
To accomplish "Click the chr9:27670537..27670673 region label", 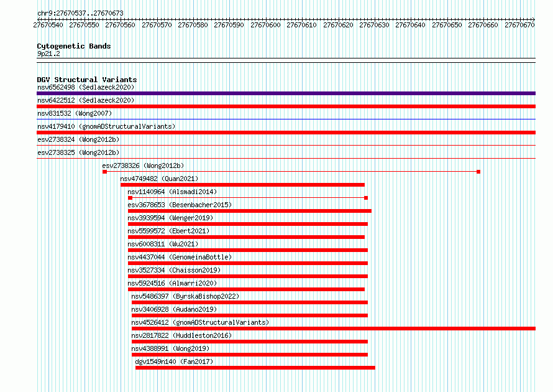I will coord(80,13).
